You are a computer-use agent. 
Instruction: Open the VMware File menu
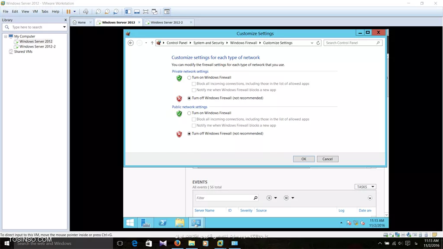pos(6,12)
